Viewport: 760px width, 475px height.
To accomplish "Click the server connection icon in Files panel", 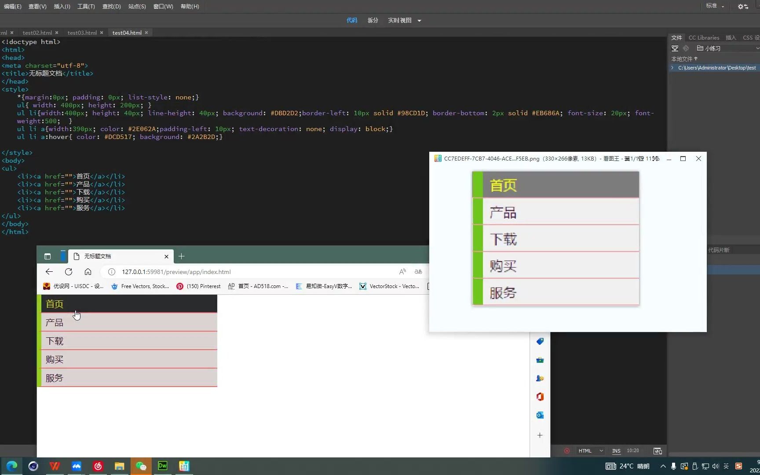I will click(675, 48).
